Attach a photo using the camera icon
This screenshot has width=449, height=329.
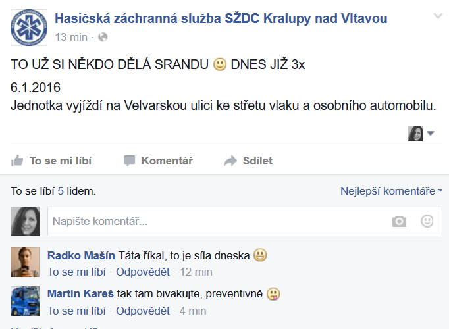point(399,221)
